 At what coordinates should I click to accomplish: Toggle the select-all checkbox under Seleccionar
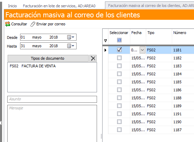pyautogui.click(x=119, y=40)
